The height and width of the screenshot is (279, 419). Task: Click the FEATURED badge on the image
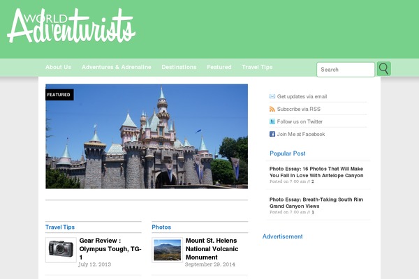59,95
